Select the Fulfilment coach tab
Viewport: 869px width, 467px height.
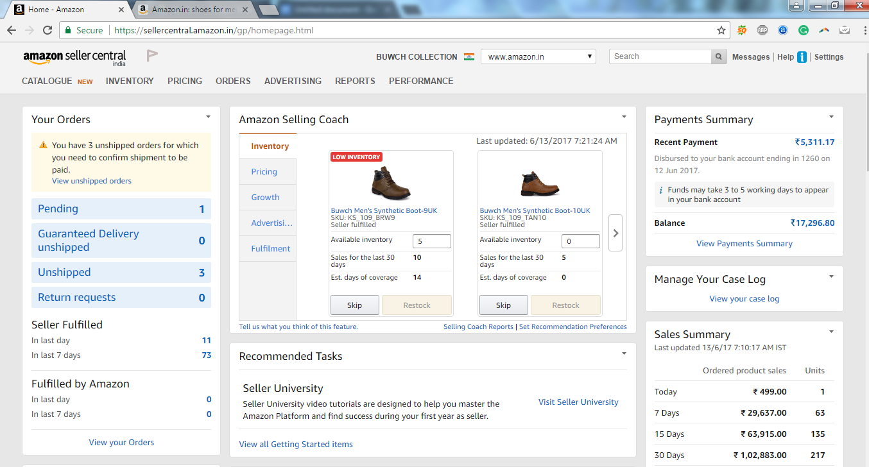point(268,249)
